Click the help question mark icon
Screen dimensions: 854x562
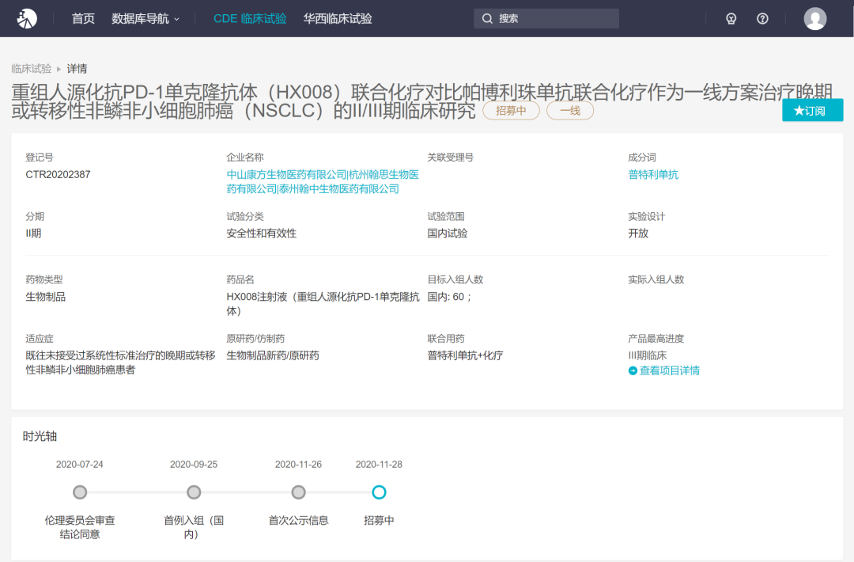(762, 18)
